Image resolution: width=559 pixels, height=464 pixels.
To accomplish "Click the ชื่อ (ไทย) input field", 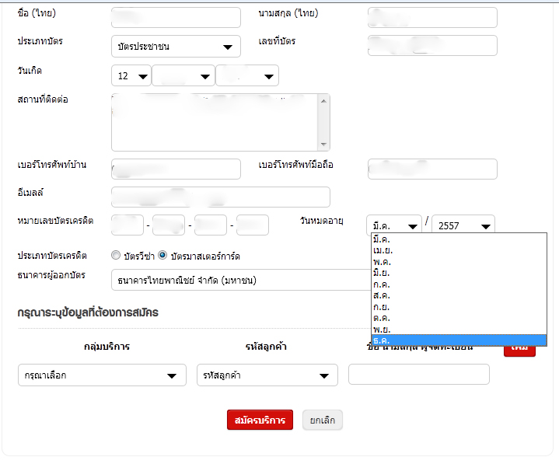I will [x=176, y=17].
